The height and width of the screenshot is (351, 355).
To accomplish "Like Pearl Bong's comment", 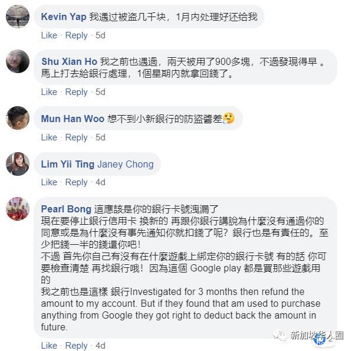I will (49, 346).
